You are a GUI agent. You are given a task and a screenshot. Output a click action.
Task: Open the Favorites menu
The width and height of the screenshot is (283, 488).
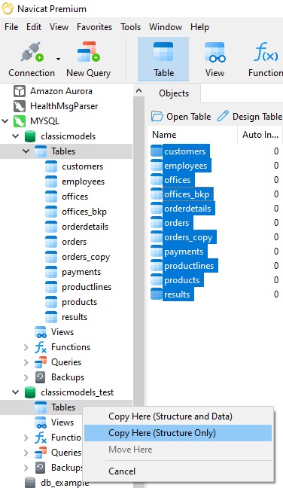click(x=95, y=27)
